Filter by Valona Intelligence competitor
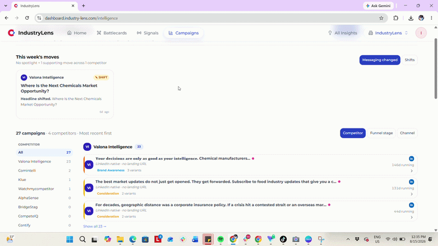The width and height of the screenshot is (438, 246). pos(44,161)
